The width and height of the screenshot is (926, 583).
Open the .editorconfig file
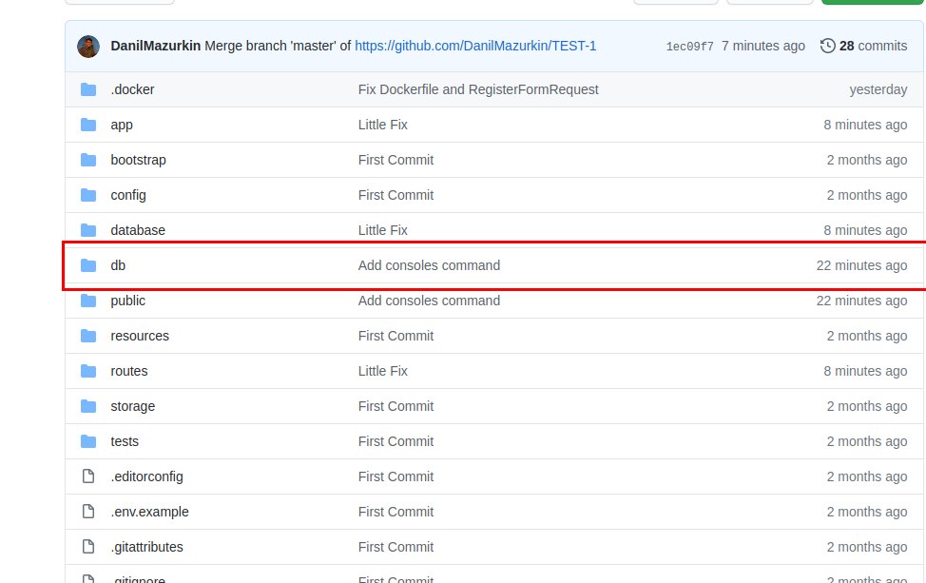tap(146, 476)
